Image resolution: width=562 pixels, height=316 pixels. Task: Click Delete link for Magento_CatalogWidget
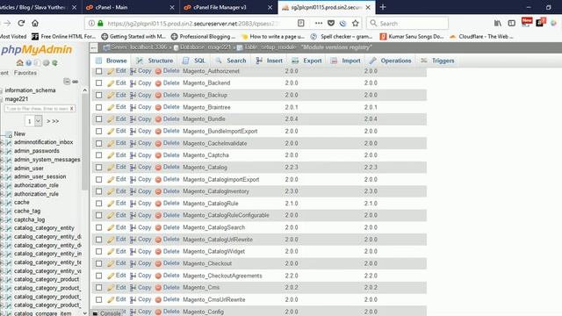pyautogui.click(x=171, y=252)
